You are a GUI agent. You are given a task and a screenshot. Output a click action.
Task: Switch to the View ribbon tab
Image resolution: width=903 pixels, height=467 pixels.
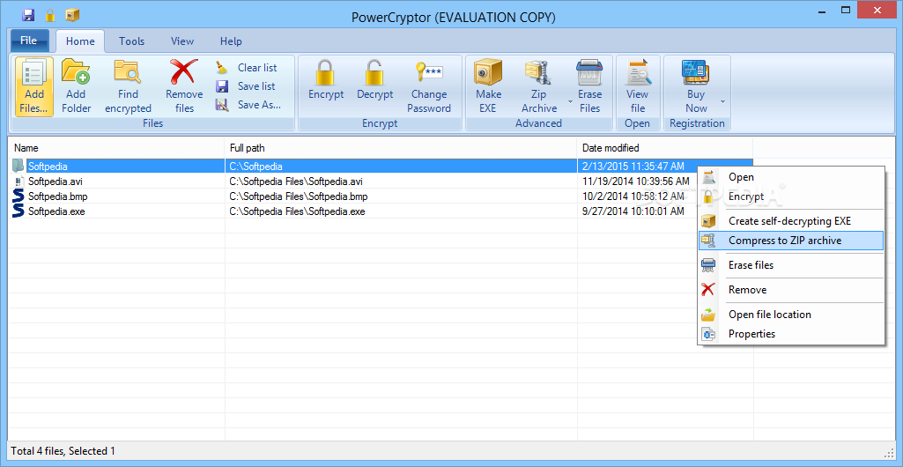pos(182,41)
